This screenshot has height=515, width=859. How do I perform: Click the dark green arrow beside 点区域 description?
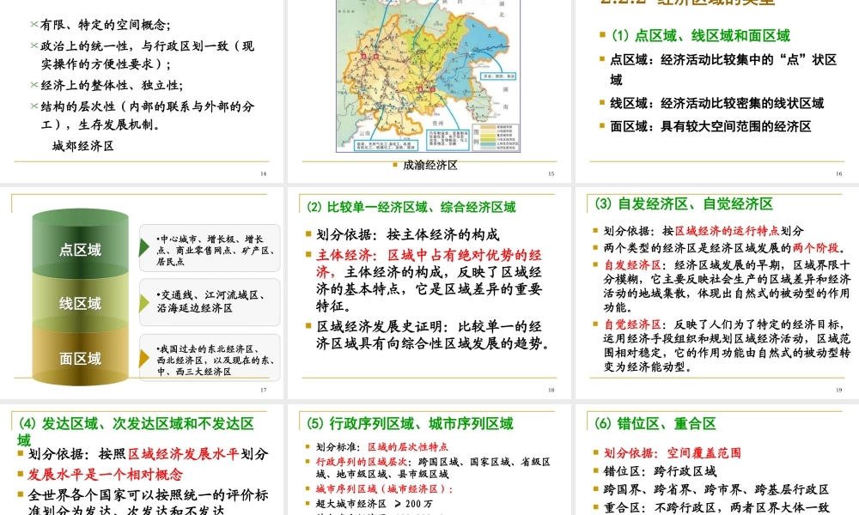coord(143,246)
